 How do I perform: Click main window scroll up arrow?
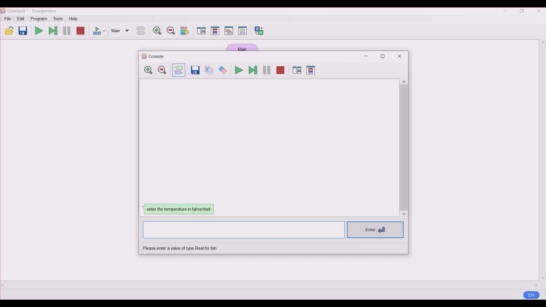pos(543,43)
